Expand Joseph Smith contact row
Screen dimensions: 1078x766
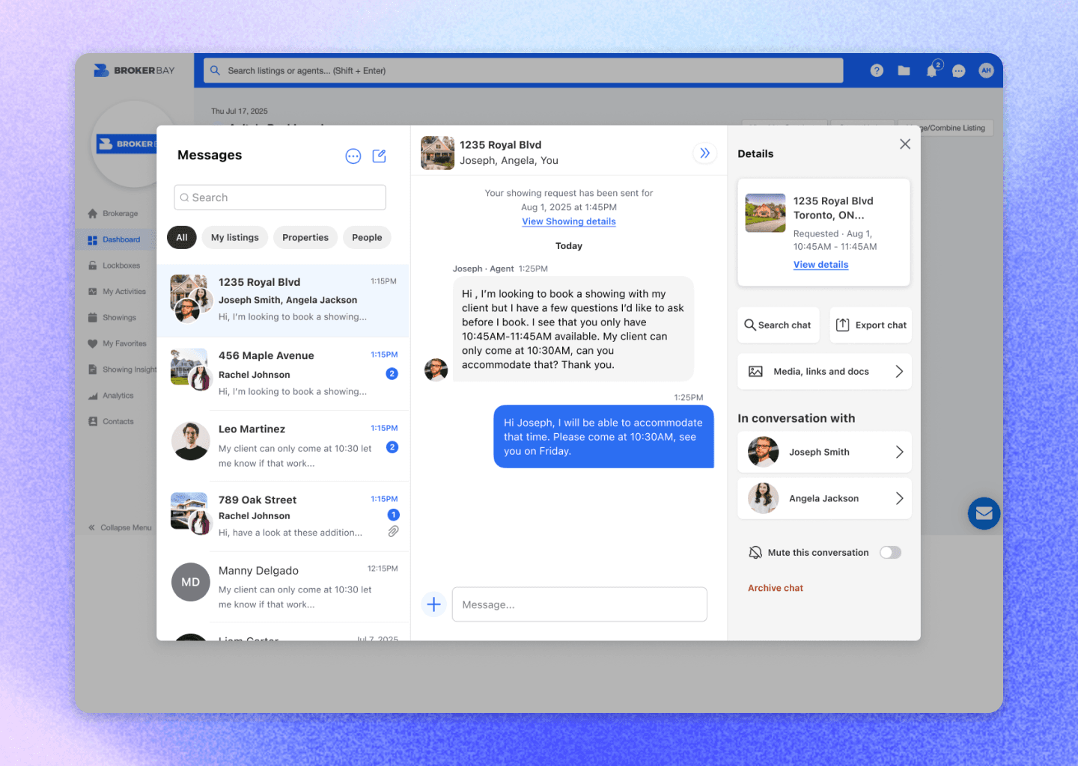pos(824,452)
